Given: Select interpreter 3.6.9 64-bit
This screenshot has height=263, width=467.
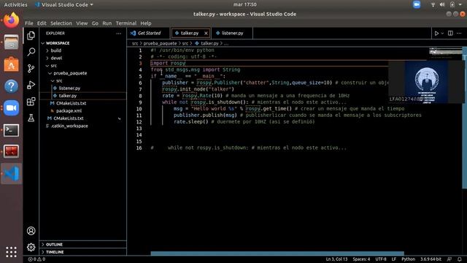Looking at the screenshot, I should pyautogui.click(x=431, y=259).
